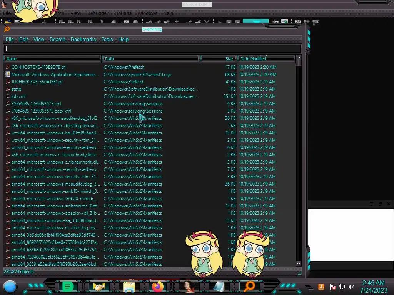This screenshot has width=394, height=295.
Task: Click the 252,874 objects status text
Action: coord(18,272)
